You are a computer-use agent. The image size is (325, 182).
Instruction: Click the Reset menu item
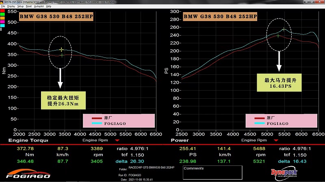click(29, 6)
